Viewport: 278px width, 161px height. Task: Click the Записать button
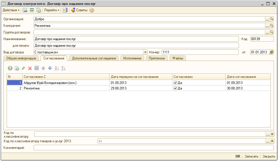click(x=251, y=156)
